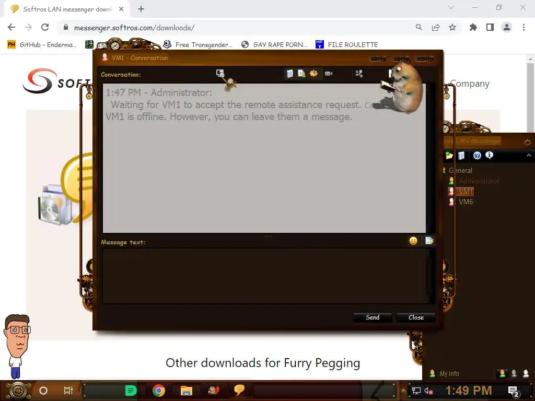Click the Send button

click(x=372, y=317)
